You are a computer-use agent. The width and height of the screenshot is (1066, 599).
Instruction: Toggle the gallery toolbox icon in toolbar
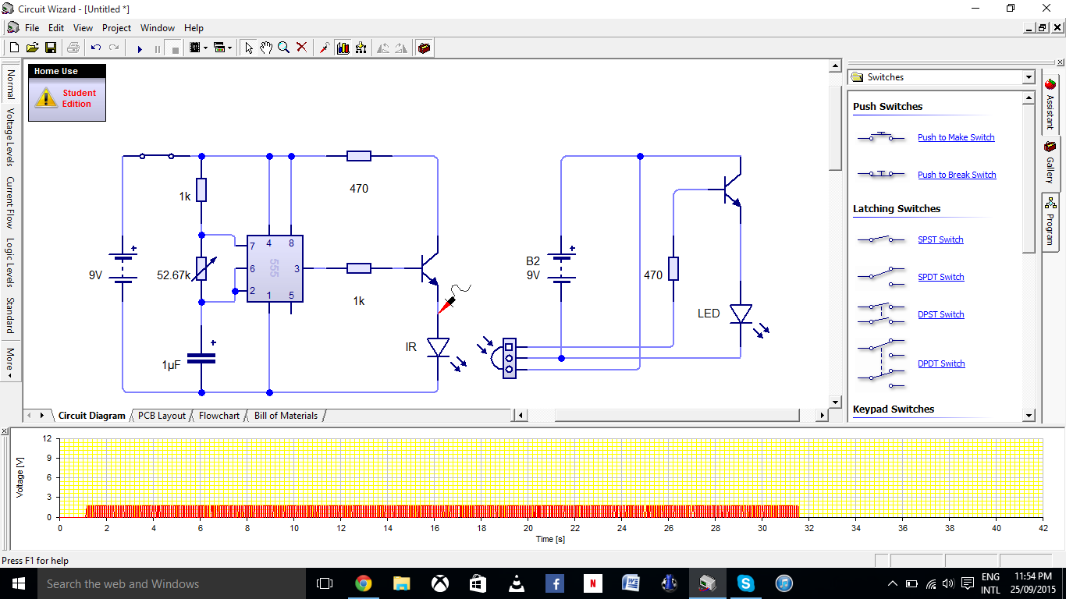point(424,48)
